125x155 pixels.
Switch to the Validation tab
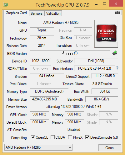click(53, 13)
